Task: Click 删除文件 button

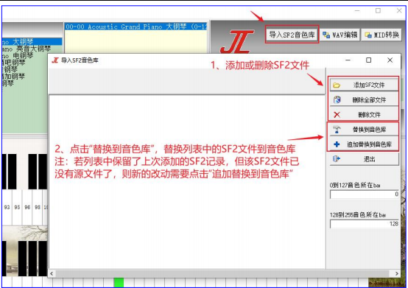Action: click(364, 114)
